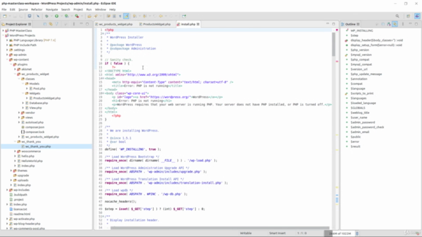The image size is (422, 237).
Task: Click the green Run button icon
Action: (x=57, y=16)
